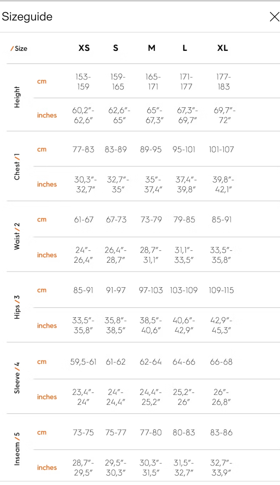Click the 89-95 chest cm value
The height and width of the screenshot is (485, 280).
coord(151,150)
